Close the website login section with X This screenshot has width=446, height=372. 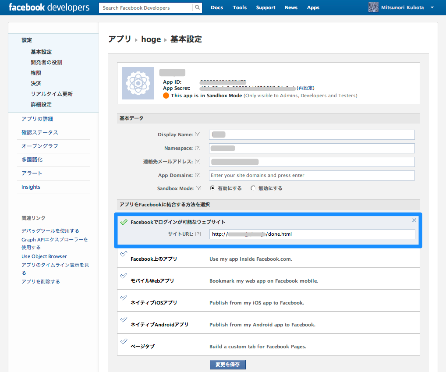tap(414, 220)
